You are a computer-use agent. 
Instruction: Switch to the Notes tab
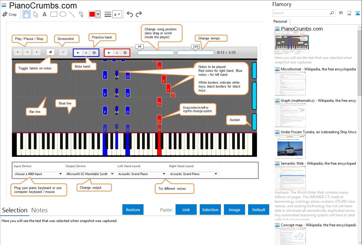click(40, 210)
